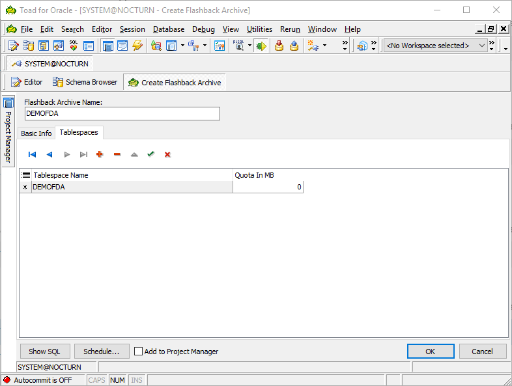Select the Create Flashback Archive window tab
This screenshot has width=512, height=386.
pos(175,82)
